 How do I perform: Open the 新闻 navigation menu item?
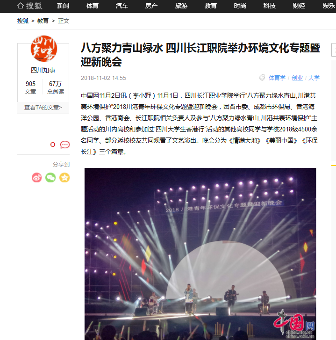tap(63, 6)
